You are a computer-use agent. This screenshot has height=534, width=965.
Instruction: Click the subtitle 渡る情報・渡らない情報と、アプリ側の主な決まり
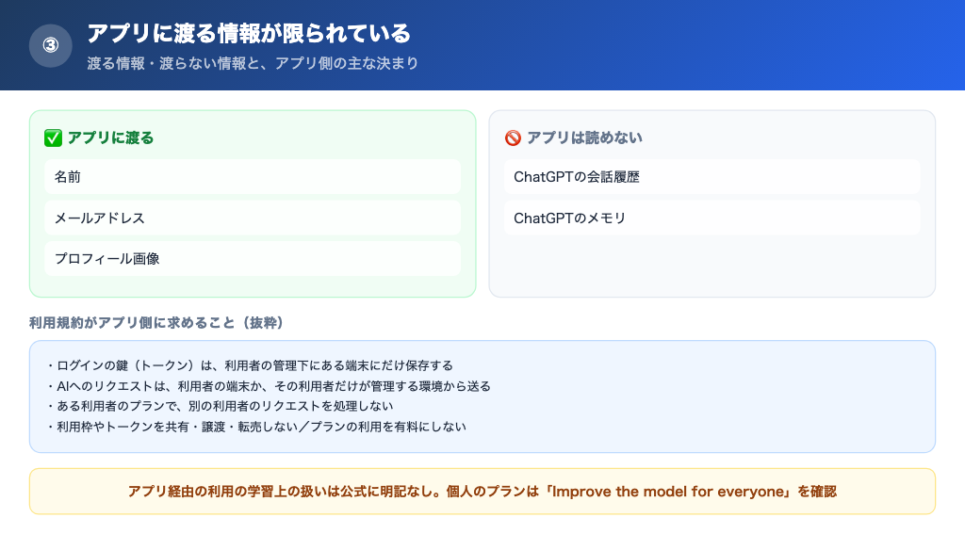(253, 63)
